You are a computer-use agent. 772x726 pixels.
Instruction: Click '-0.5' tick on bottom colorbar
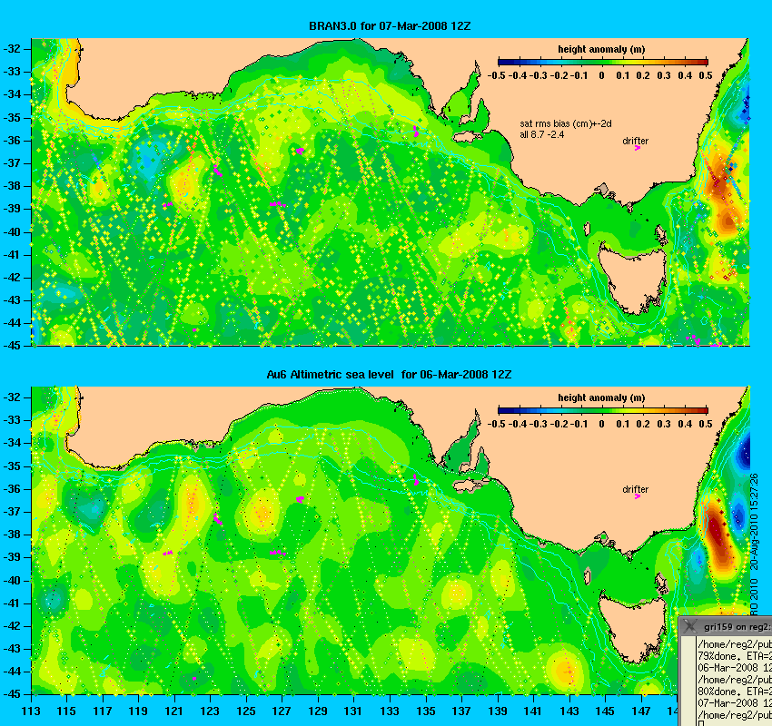(496, 424)
